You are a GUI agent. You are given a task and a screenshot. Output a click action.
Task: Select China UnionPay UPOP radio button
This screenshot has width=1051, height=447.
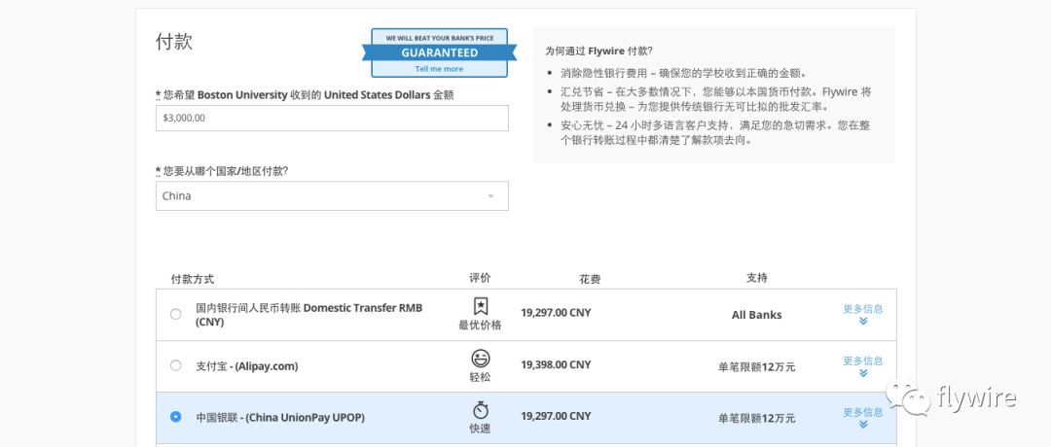point(175,416)
